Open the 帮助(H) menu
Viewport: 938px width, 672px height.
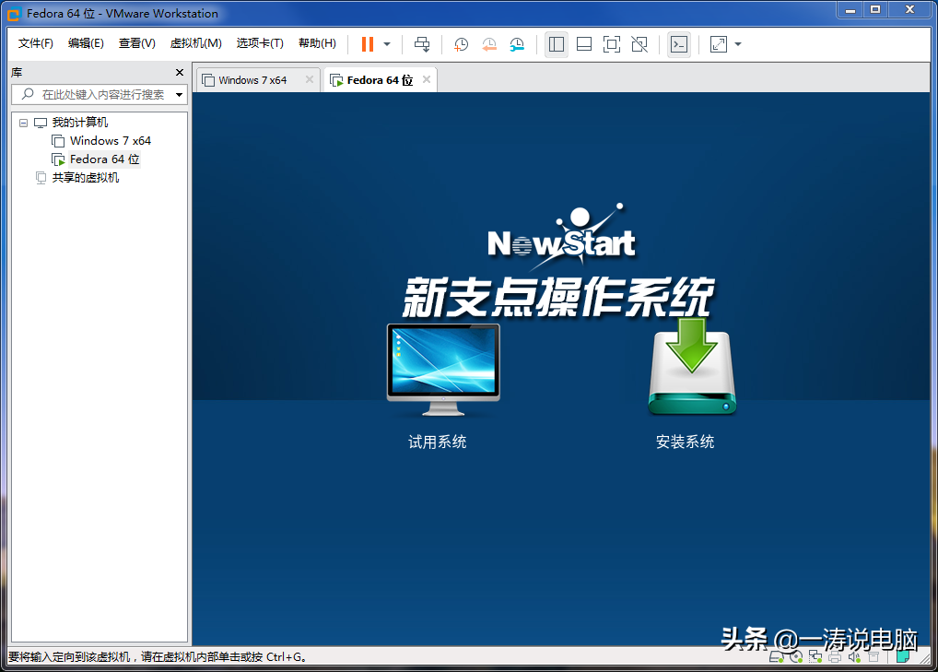(x=317, y=43)
